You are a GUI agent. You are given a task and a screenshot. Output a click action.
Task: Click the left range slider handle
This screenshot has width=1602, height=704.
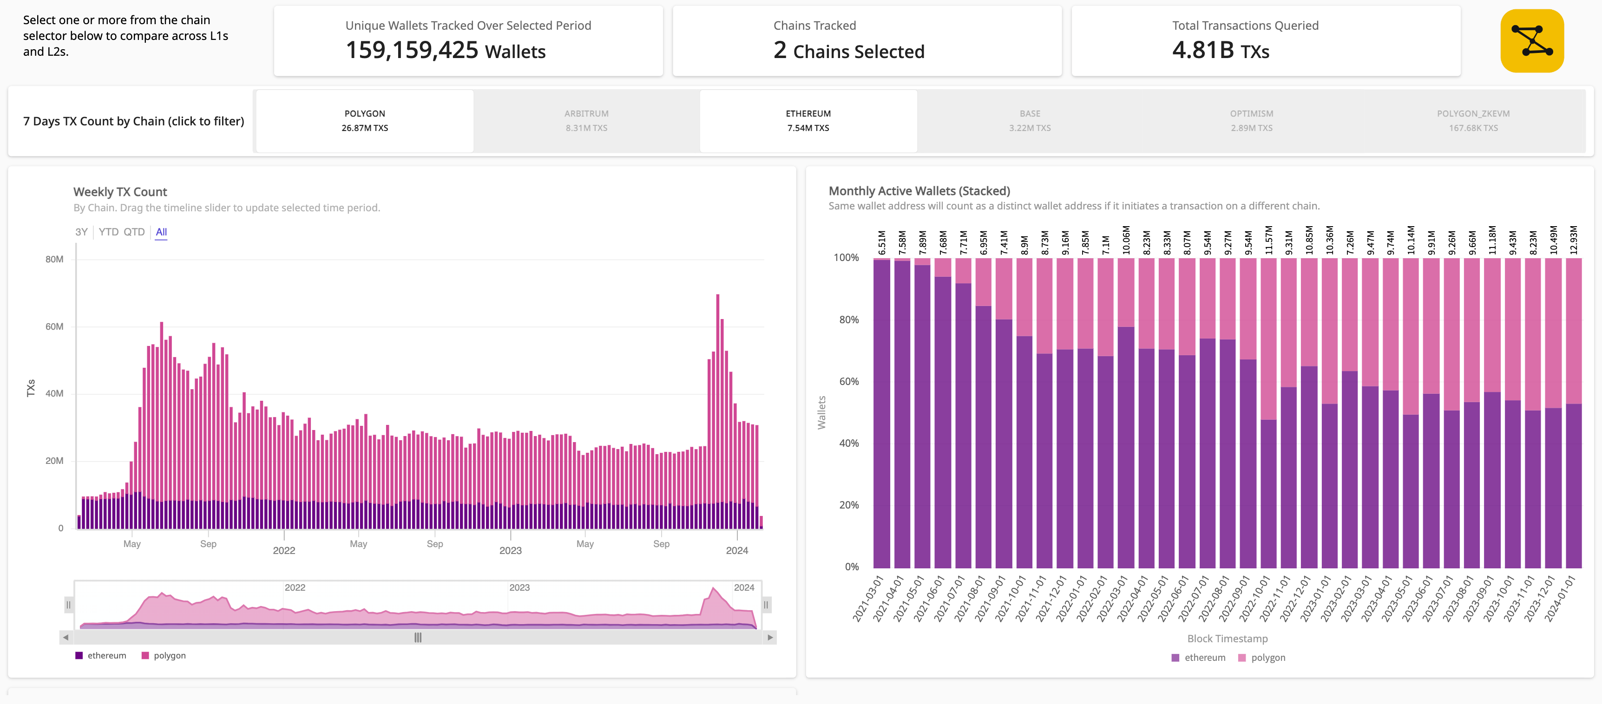pos(68,605)
